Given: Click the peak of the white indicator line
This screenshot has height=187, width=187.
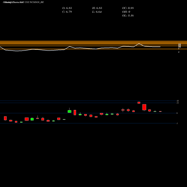Looking at the screenshot, I should pos(139,44).
